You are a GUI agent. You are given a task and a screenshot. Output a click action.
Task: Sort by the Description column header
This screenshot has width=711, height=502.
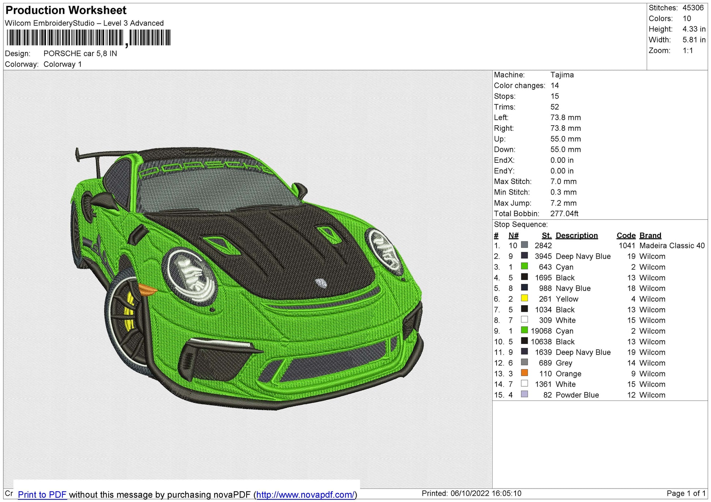click(x=576, y=235)
